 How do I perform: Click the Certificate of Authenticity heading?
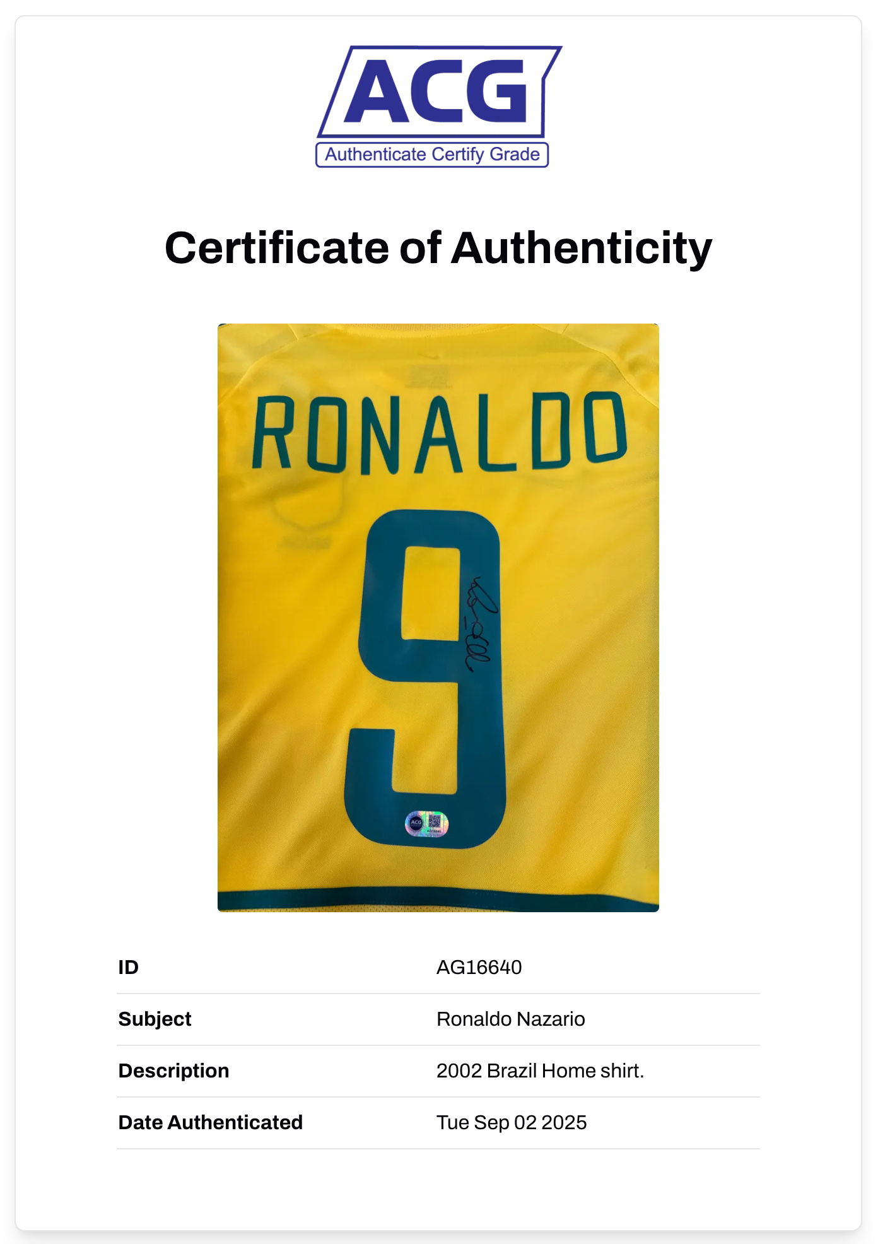click(438, 248)
